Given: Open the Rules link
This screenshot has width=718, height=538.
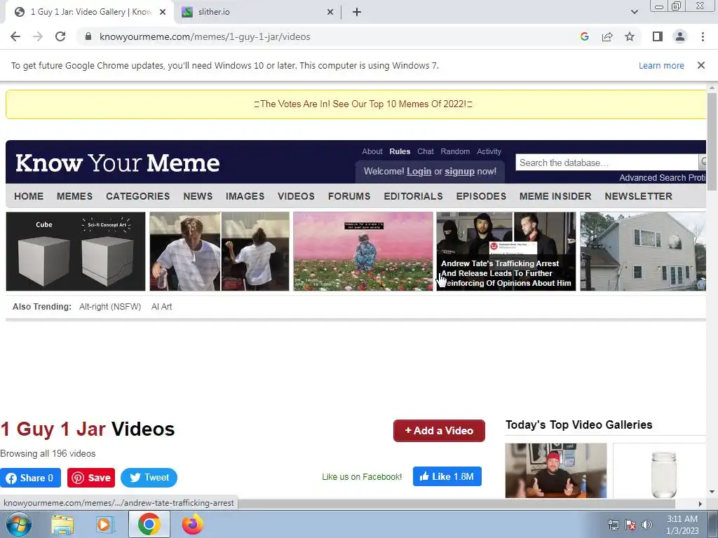Looking at the screenshot, I should tap(400, 151).
